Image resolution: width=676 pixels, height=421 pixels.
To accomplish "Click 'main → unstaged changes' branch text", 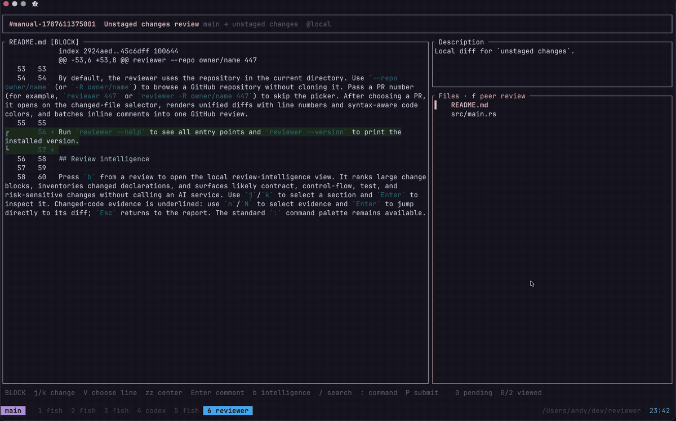I will [x=251, y=24].
